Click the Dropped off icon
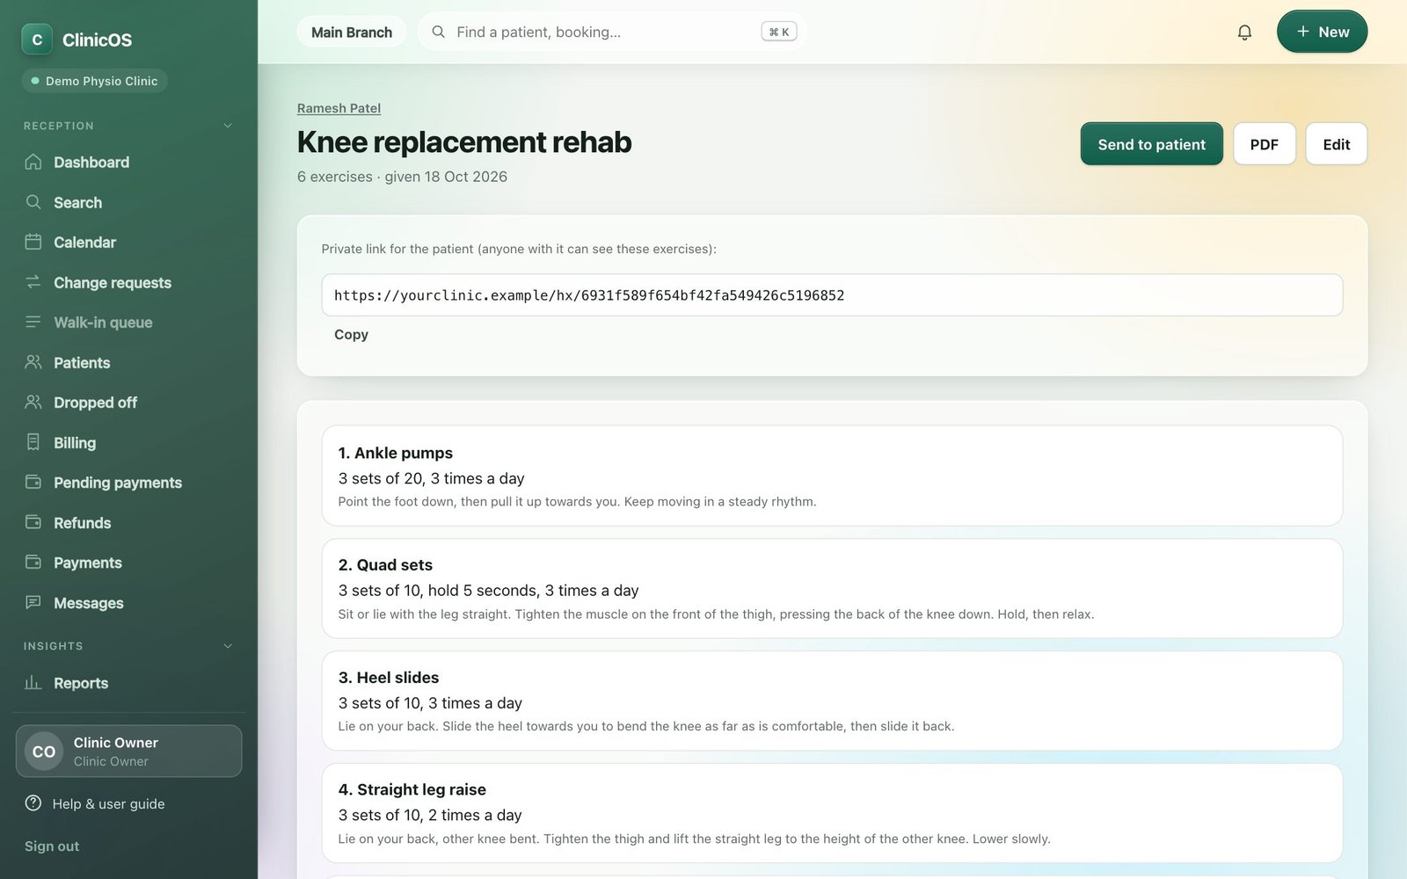 click(33, 402)
